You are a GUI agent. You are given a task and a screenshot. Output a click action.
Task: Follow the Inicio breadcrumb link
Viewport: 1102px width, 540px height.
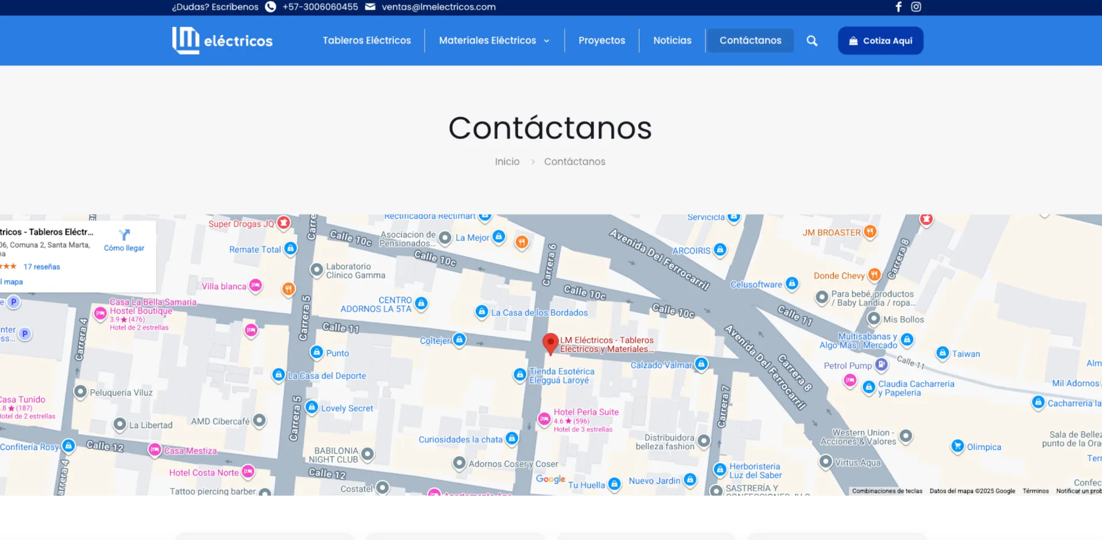507,162
